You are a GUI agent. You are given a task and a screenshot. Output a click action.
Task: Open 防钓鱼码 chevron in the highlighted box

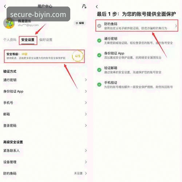(x=176, y=26)
